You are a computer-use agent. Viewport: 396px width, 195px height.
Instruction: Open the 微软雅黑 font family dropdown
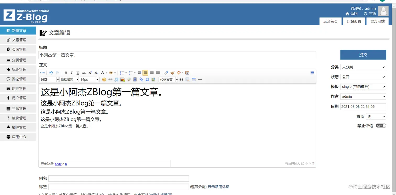69,80
